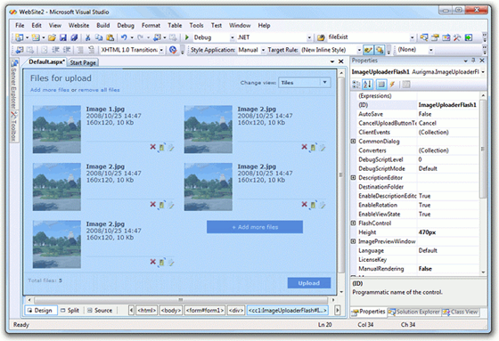Click the design view horizontal scrollbar
The width and height of the screenshot is (499, 341).
pos(180,300)
